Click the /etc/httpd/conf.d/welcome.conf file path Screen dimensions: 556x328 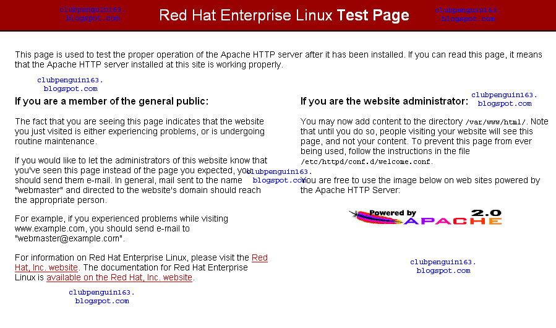pyautogui.click(x=366, y=162)
